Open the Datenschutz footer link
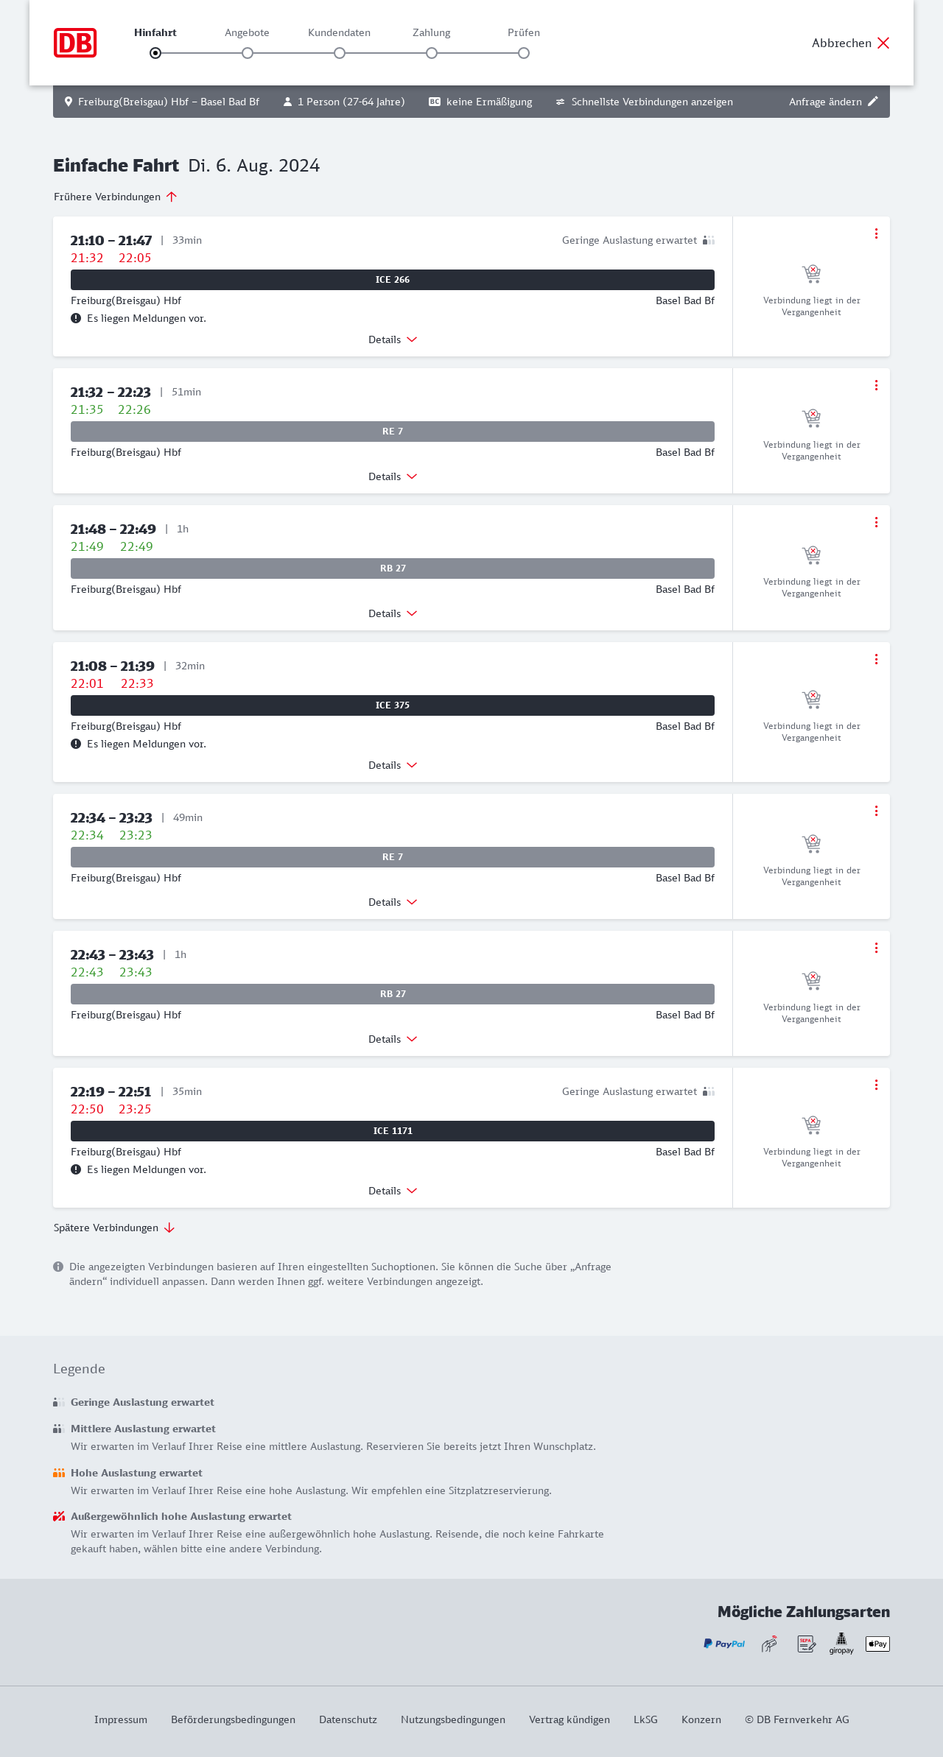Viewport: 943px width, 1757px height. (x=348, y=1719)
